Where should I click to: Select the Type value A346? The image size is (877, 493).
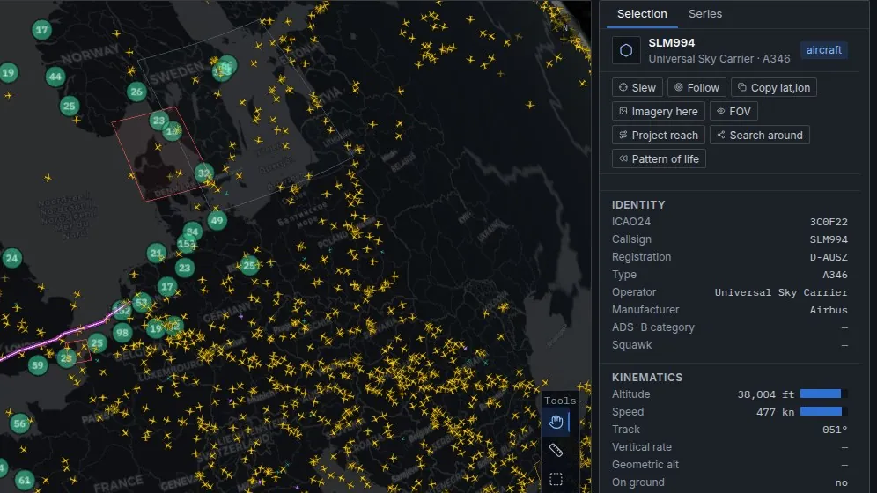point(835,275)
